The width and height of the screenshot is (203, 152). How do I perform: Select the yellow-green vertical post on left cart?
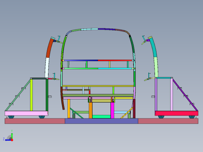[31, 95]
